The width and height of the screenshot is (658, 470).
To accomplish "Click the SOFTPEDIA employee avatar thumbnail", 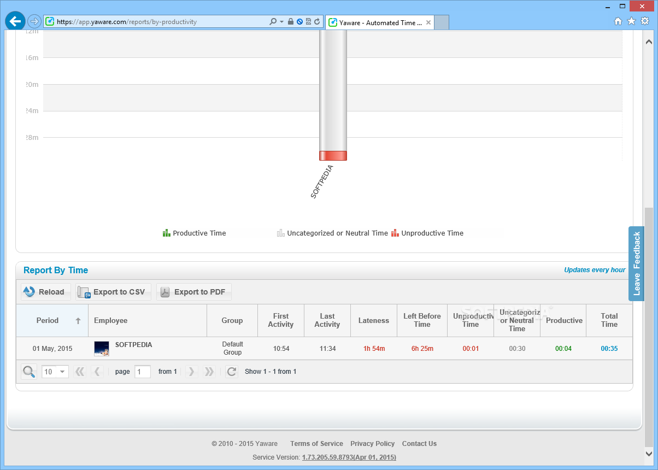I will [x=102, y=349].
